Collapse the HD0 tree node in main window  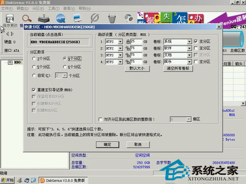(x=10, y=62)
